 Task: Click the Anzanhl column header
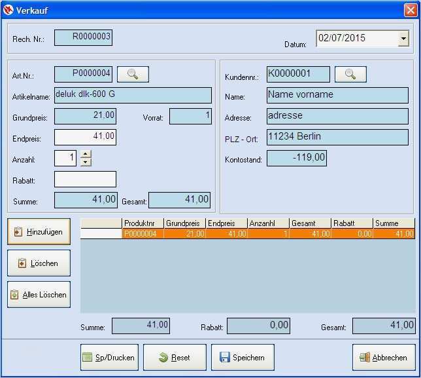pos(268,223)
